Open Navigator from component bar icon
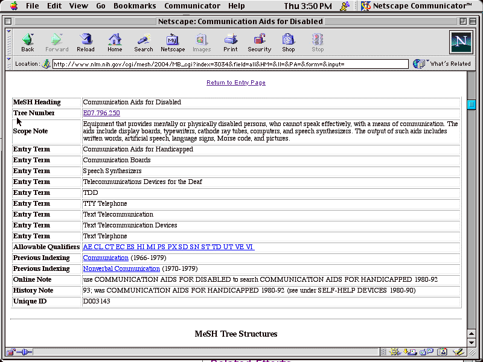The width and height of the screenshot is (483, 362). pyautogui.click(x=395, y=352)
